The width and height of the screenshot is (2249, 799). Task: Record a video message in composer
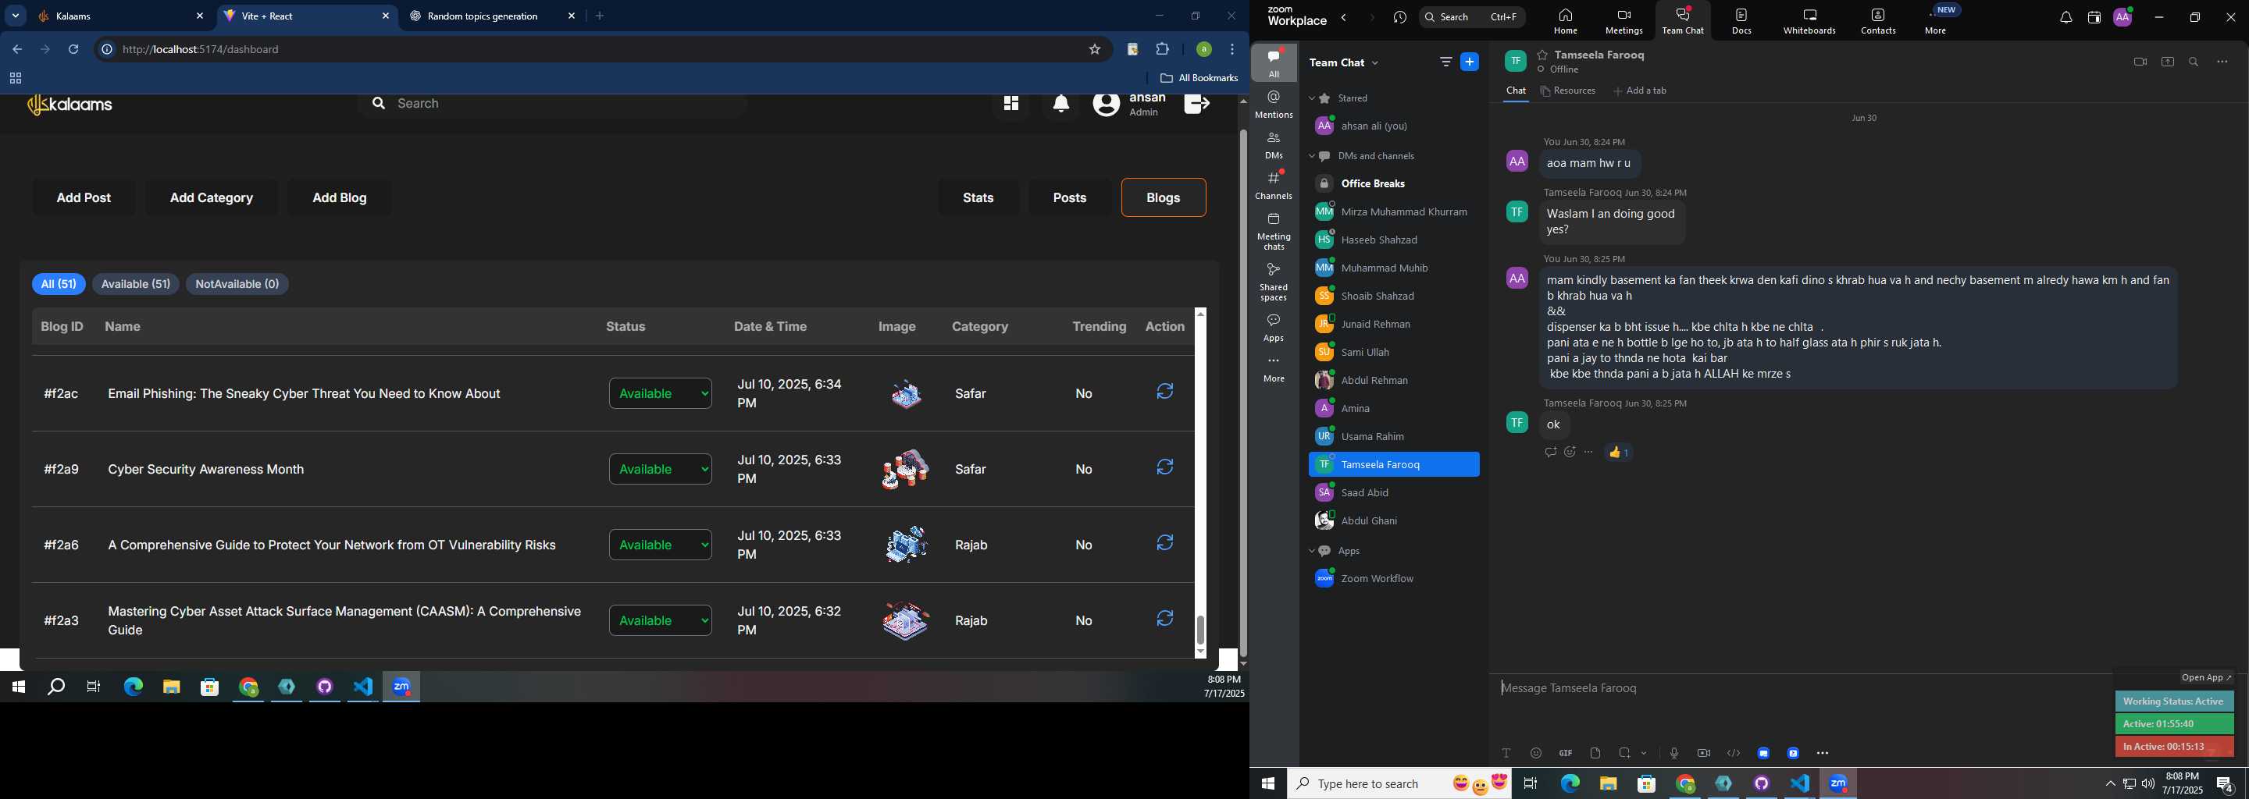tap(1703, 754)
